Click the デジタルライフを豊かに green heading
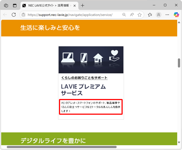The height and width of the screenshot is (150, 182). pyautogui.click(x=53, y=141)
